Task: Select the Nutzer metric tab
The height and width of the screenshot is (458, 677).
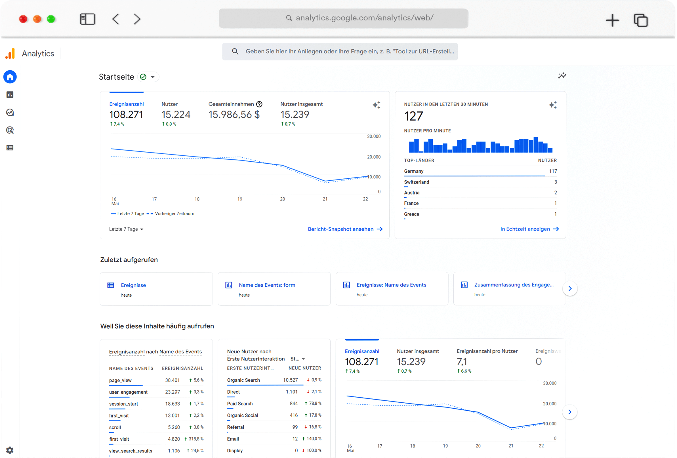Action: [x=176, y=114]
